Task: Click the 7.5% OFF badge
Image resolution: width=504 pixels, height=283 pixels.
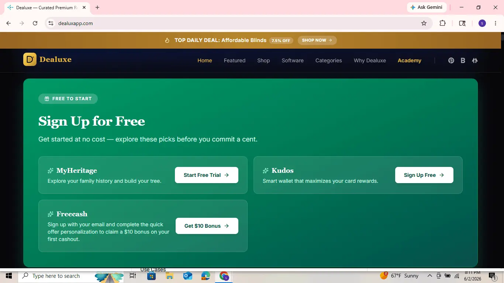Action: pyautogui.click(x=281, y=41)
